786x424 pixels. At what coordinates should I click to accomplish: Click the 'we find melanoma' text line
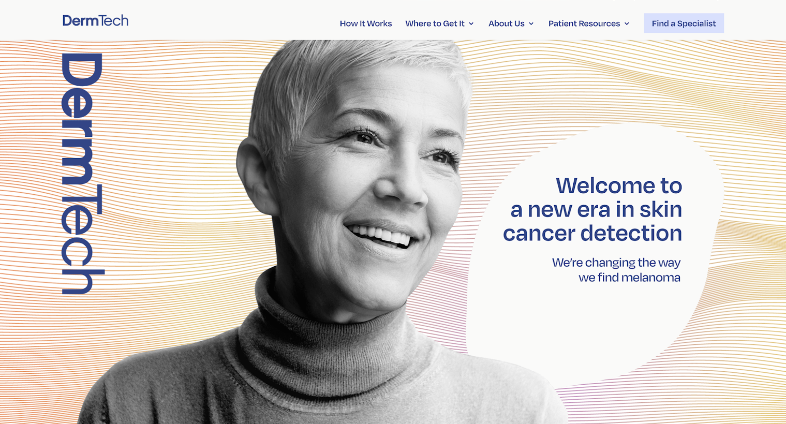pyautogui.click(x=629, y=278)
